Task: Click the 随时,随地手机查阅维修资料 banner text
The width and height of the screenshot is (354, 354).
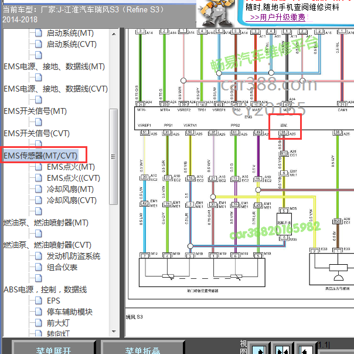Action: [292, 7]
